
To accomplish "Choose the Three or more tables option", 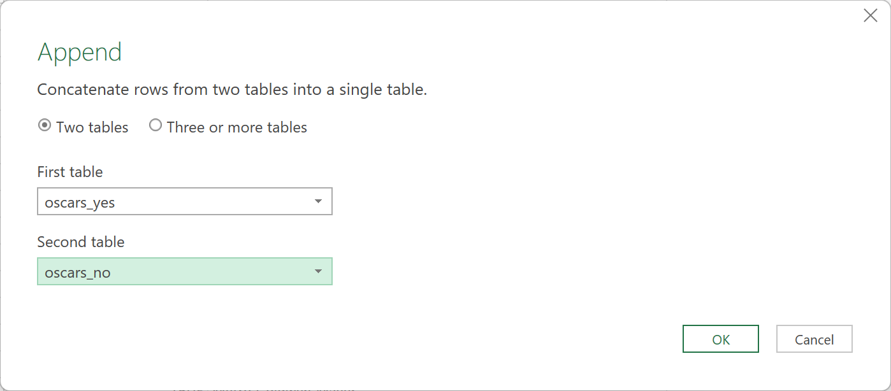I will [156, 126].
